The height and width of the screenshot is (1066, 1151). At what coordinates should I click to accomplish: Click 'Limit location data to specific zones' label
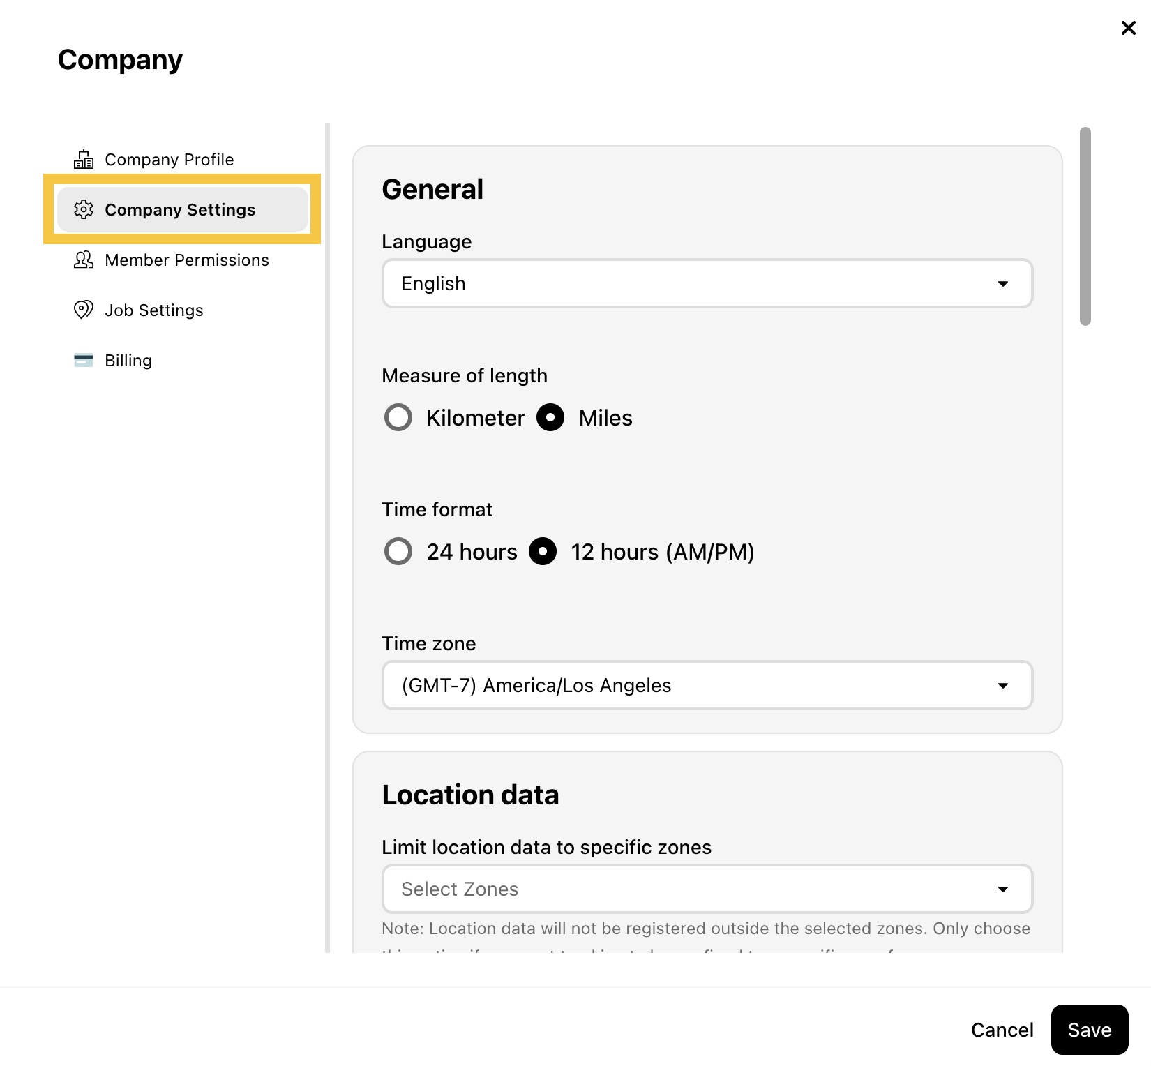[547, 848]
